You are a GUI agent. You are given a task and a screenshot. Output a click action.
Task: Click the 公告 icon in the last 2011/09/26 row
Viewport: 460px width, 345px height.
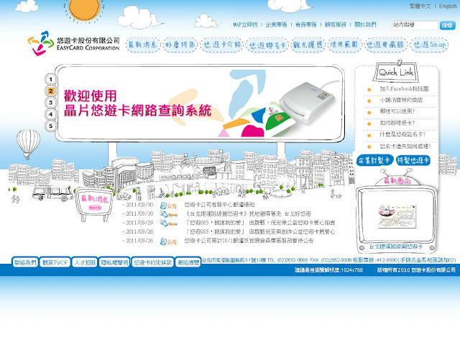pos(168,241)
